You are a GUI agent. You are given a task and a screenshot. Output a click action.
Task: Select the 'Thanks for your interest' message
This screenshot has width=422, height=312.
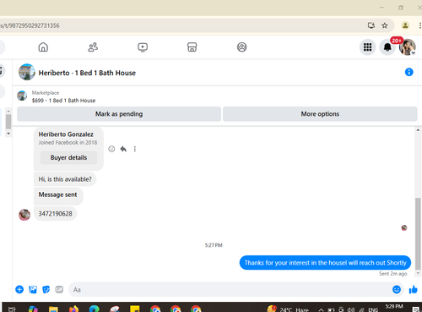[325, 263]
